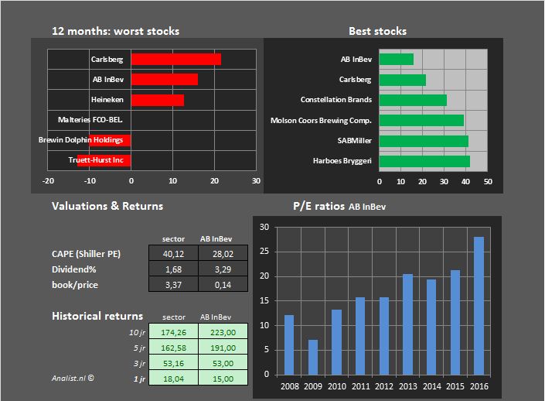Click the 2012 P/E bar
The image size is (545, 401).
pos(384,336)
